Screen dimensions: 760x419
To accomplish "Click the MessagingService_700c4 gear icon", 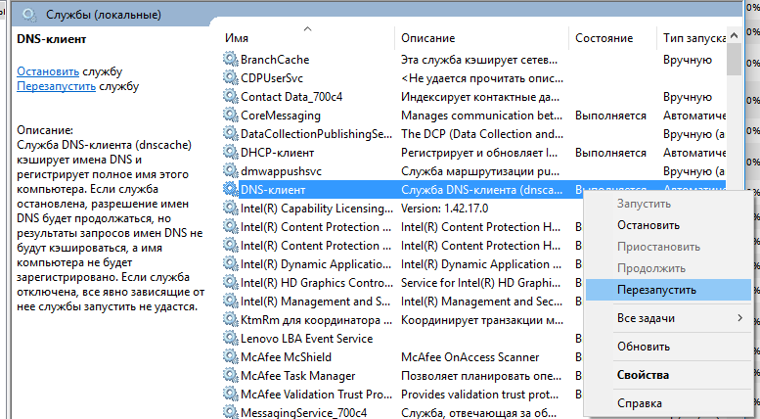I will point(230,412).
